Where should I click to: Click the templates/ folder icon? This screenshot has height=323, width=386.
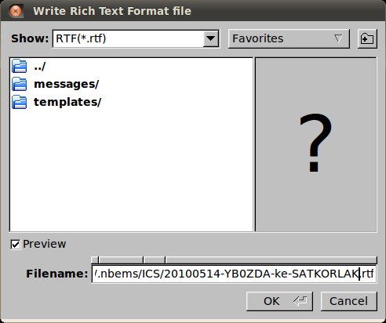click(19, 102)
